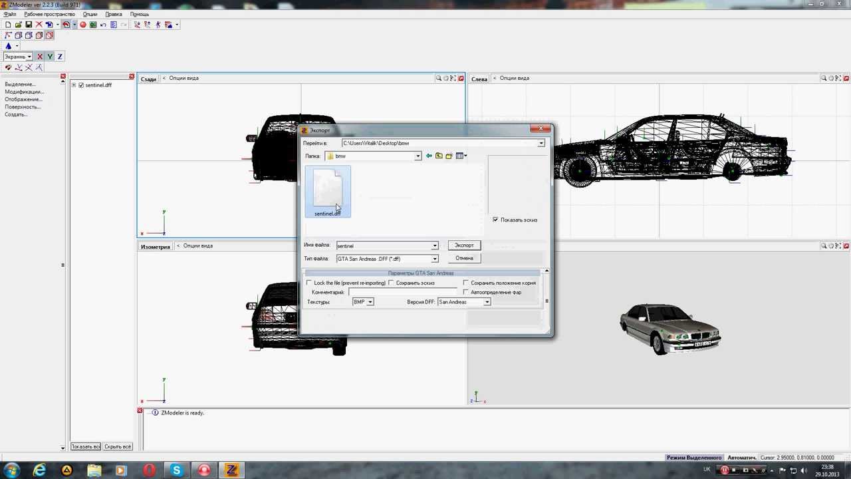This screenshot has width=851, height=479.
Task: Click zoom magnifier icon in Сзади viewport header
Action: click(439, 79)
